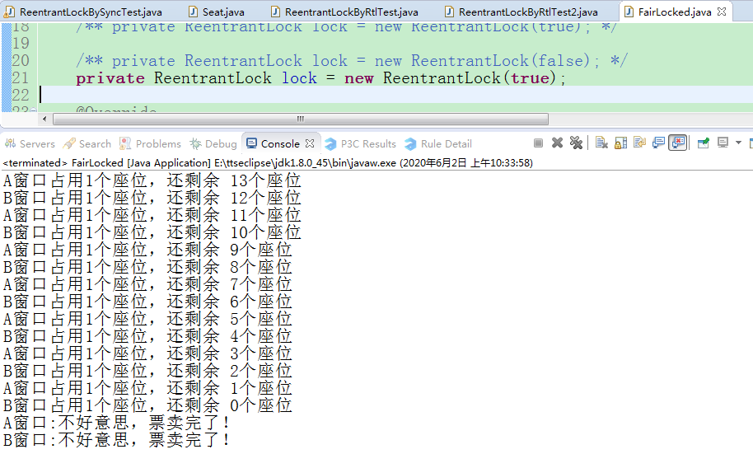Pin the current console
Screen dimensions: 753x454
(x=703, y=143)
